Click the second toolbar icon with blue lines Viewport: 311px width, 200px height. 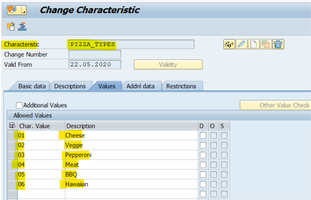click(x=22, y=27)
